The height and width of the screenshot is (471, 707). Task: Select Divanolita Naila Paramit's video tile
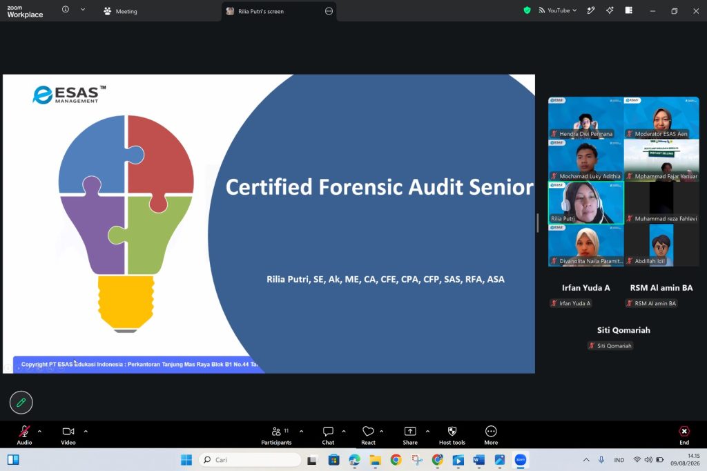pos(585,245)
